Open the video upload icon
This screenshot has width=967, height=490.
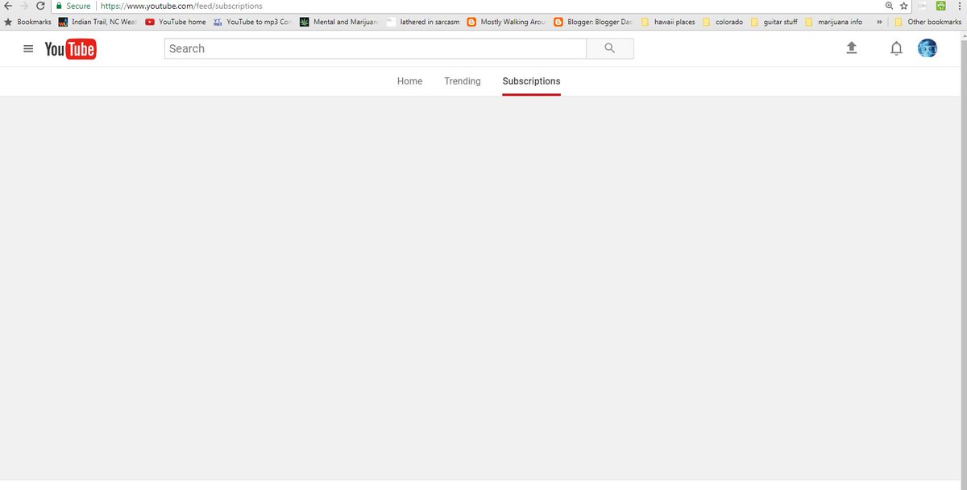point(852,48)
